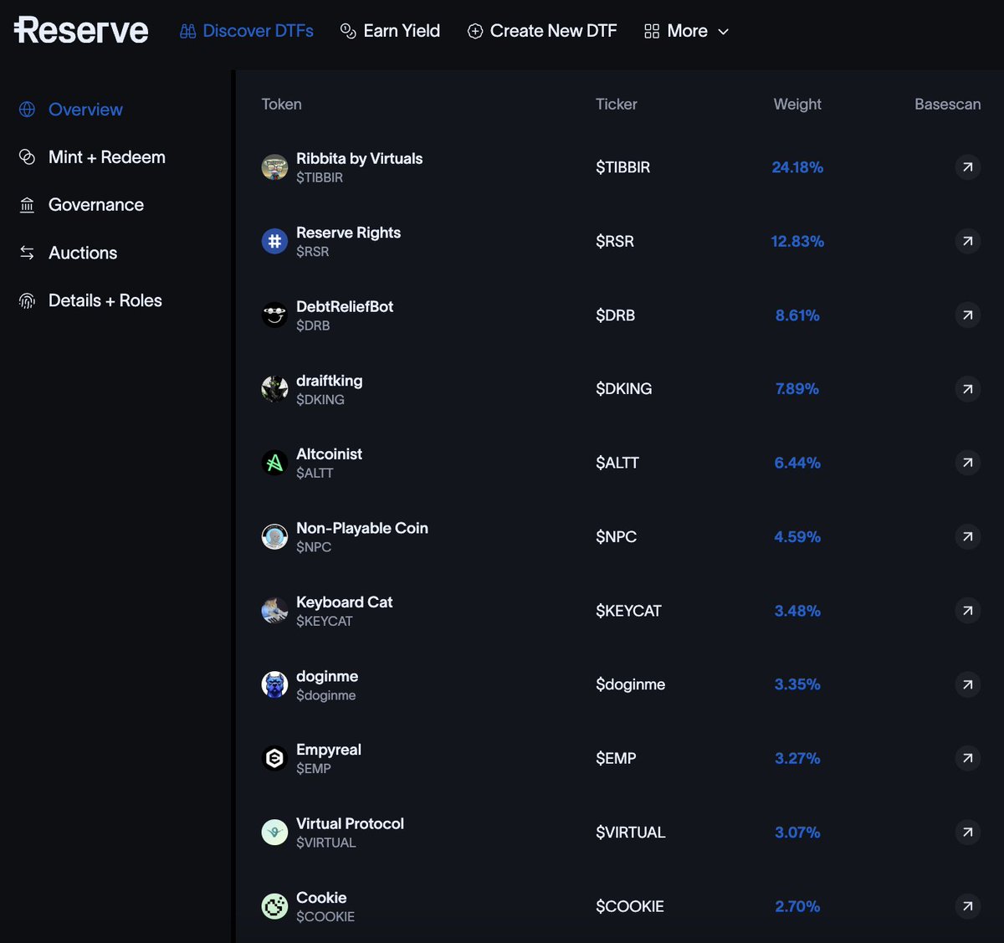Click the $COOKIE ticker cell
Screen dimensions: 1004x943
coord(630,906)
